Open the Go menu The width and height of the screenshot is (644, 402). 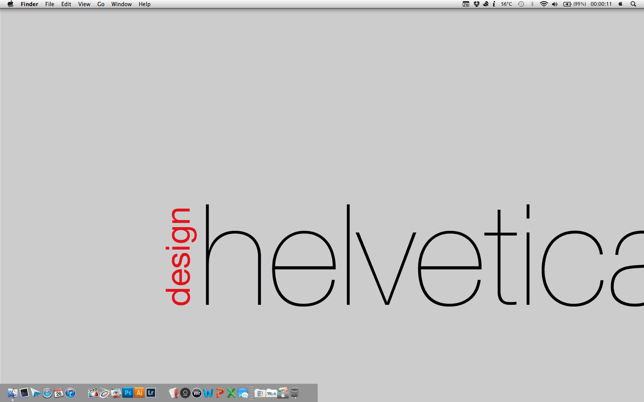[x=101, y=4]
